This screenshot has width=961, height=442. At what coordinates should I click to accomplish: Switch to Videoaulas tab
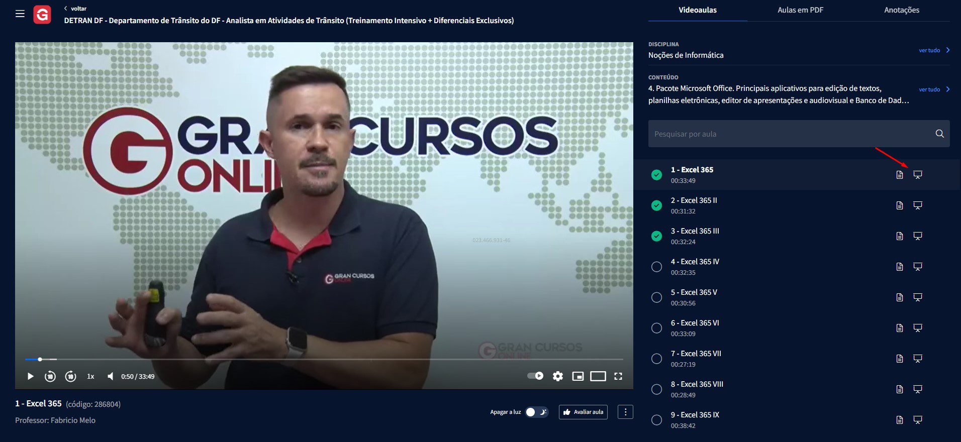[x=698, y=10]
